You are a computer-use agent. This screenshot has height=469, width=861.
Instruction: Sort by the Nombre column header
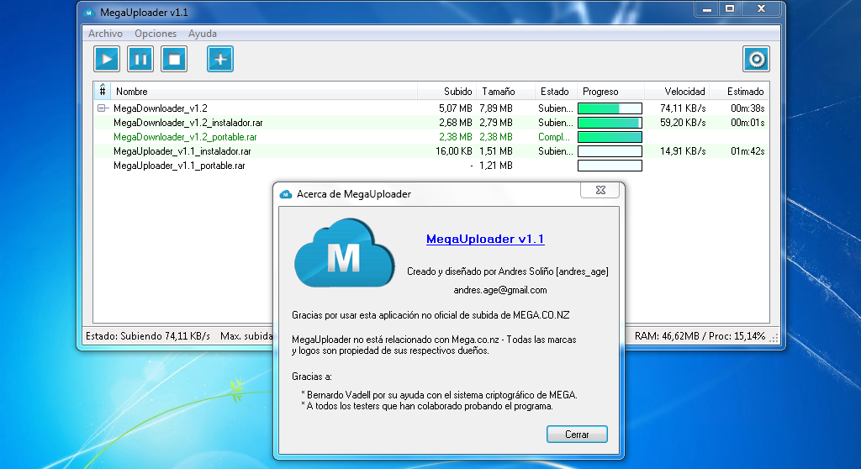264,91
